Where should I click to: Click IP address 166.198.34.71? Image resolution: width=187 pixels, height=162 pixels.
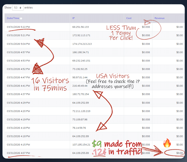click(80, 52)
